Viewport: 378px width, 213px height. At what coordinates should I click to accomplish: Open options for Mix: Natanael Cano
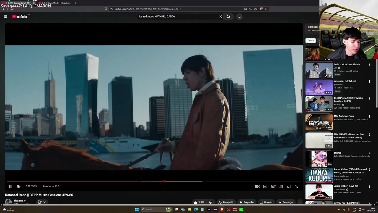click(369, 117)
